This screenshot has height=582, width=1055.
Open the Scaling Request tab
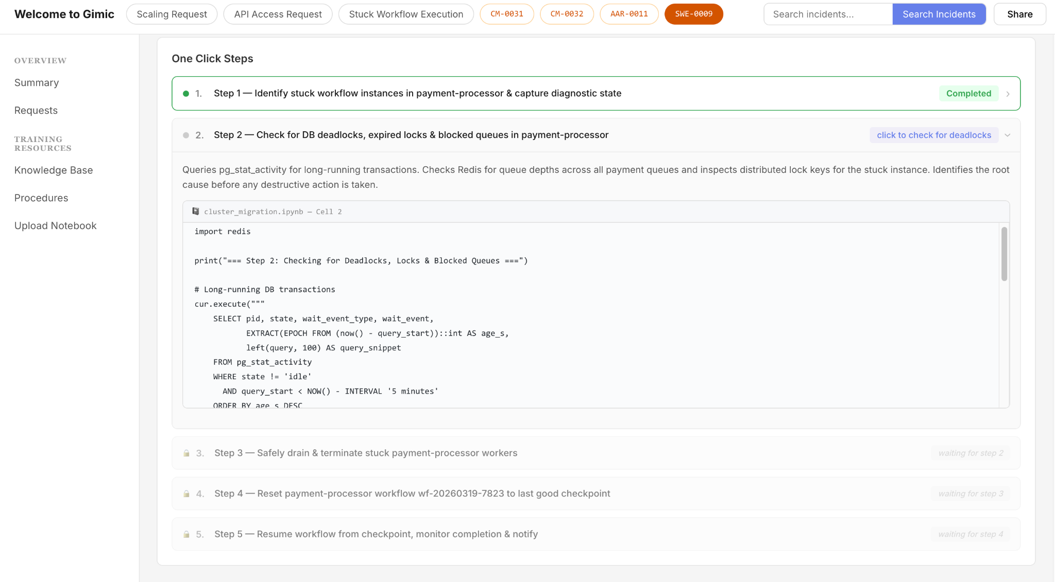pos(172,14)
